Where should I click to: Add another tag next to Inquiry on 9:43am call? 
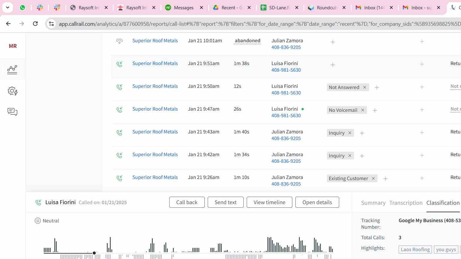click(x=362, y=133)
